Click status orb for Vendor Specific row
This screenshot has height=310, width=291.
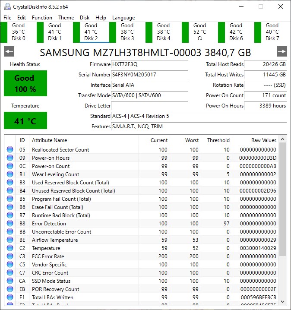pos(10,264)
